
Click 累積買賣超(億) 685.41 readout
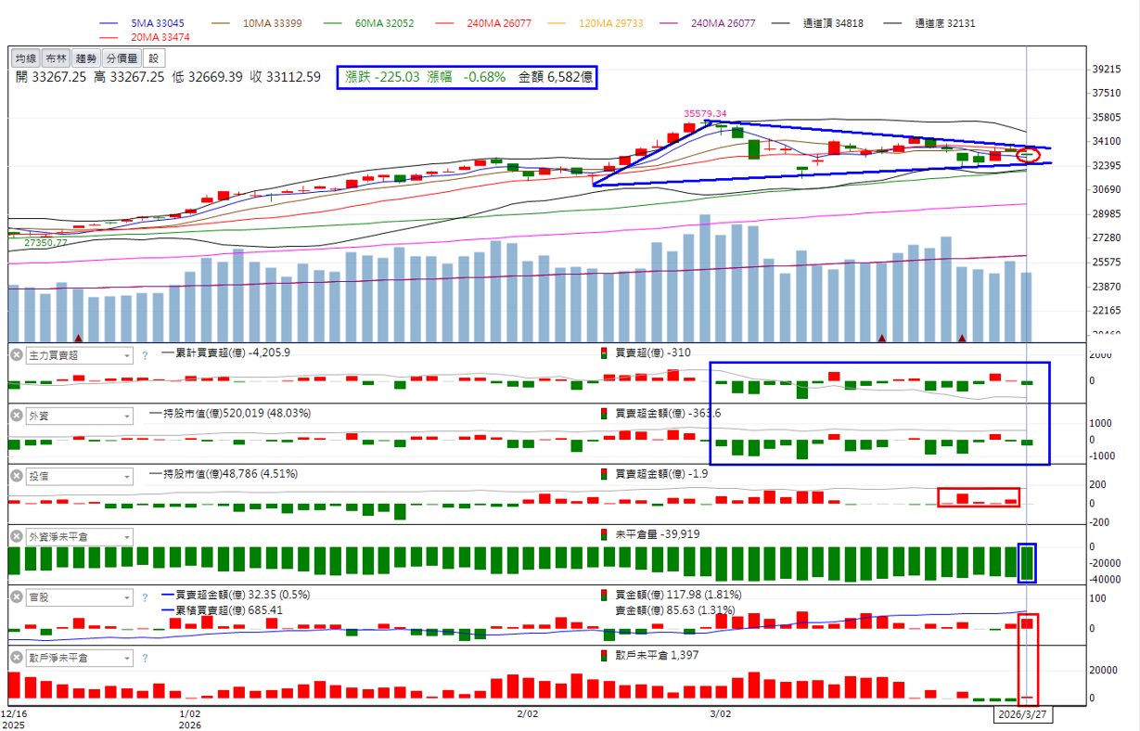click(223, 610)
